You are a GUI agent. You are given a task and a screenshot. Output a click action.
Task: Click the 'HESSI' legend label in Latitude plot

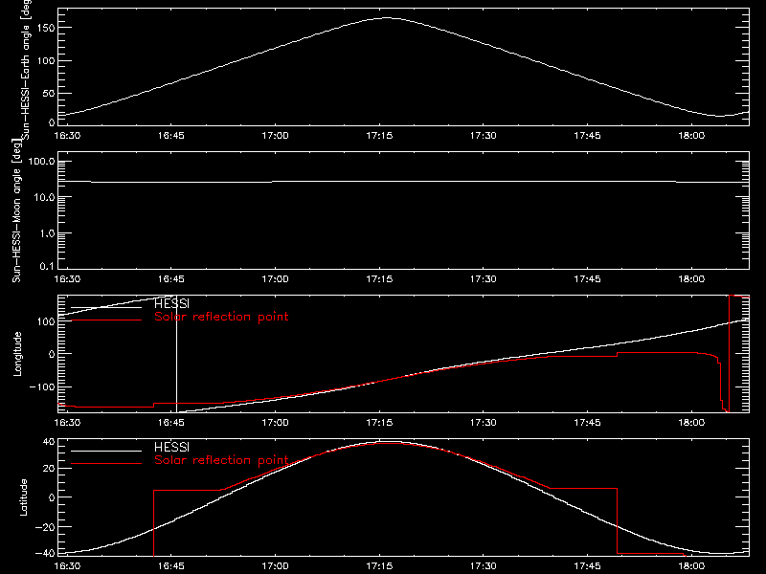tap(171, 447)
